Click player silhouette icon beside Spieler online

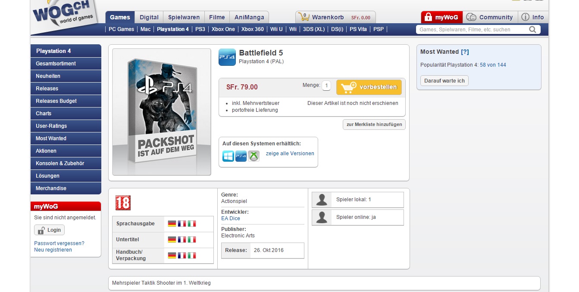[x=322, y=217]
